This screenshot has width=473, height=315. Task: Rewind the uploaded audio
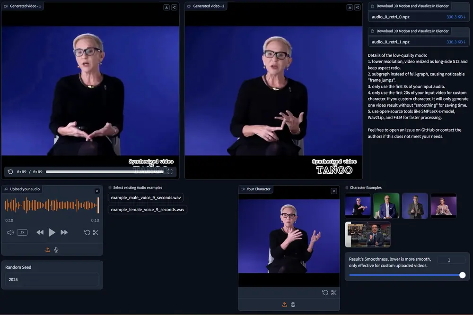(40, 232)
